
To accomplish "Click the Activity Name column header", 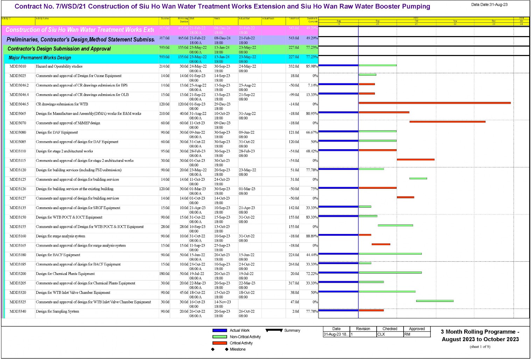I will coord(97,21).
